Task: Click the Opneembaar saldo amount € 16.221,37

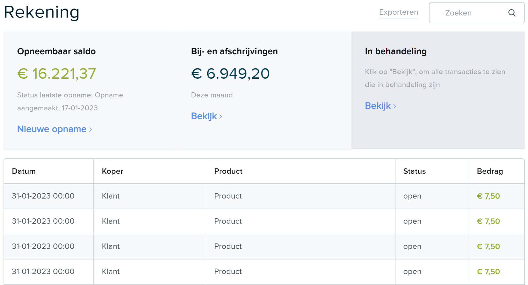Action: 56,74
